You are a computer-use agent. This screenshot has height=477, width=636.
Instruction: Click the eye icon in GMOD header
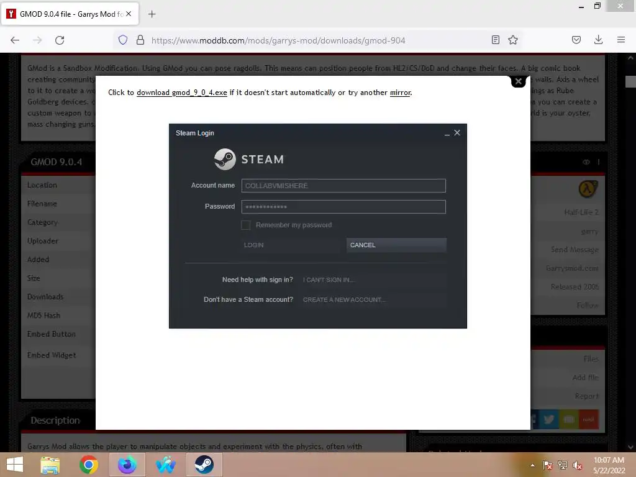[586, 162]
